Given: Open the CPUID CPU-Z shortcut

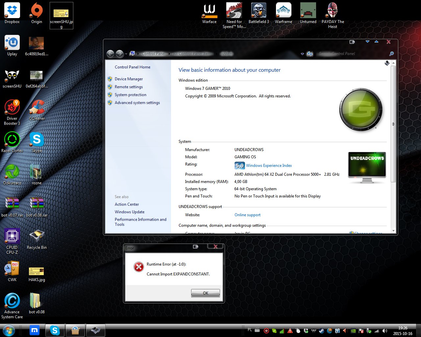Looking at the screenshot, I should [x=12, y=241].
